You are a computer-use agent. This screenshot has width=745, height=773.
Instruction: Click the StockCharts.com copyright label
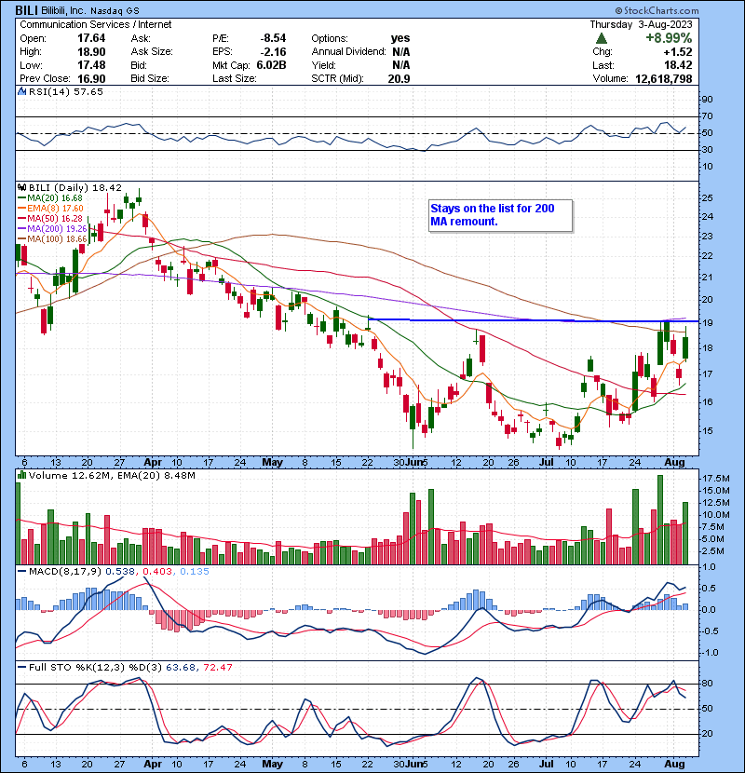pyautogui.click(x=657, y=10)
